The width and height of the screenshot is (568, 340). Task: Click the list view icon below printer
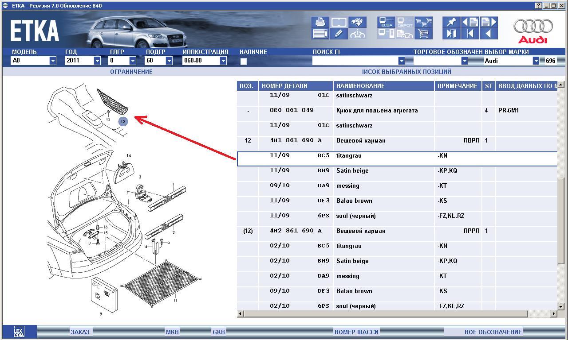[x=320, y=34]
